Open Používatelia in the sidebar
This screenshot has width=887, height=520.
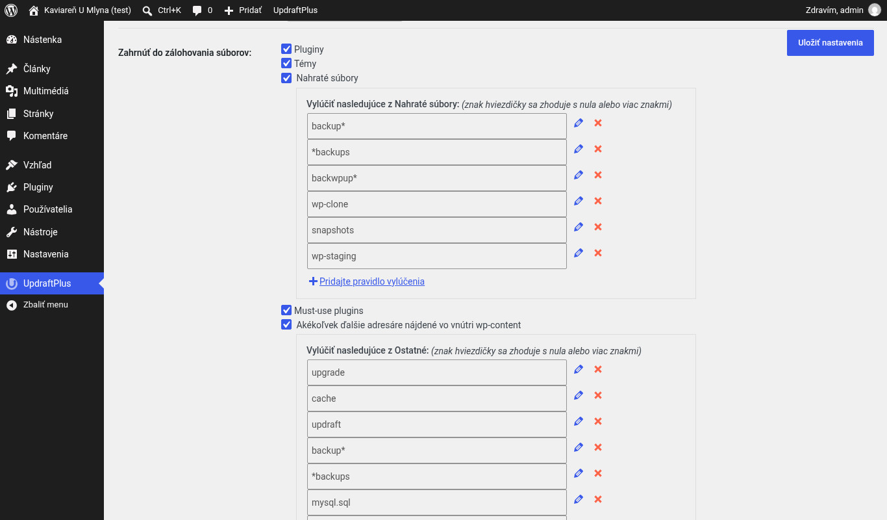[52, 209]
